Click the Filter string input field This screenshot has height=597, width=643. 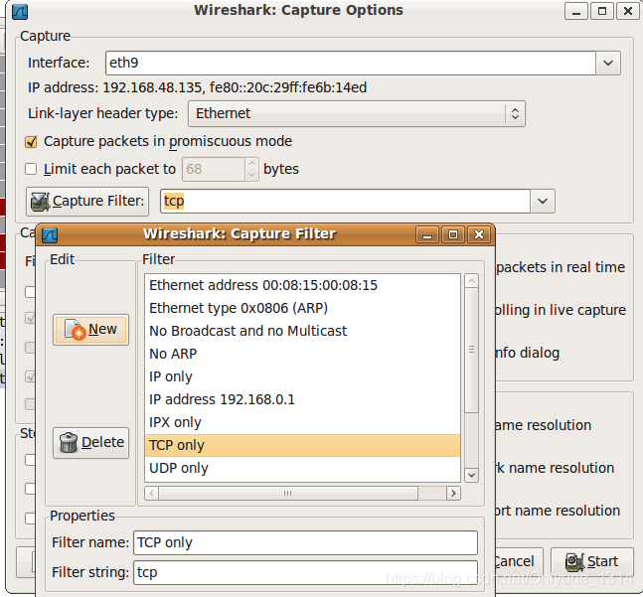(x=305, y=572)
